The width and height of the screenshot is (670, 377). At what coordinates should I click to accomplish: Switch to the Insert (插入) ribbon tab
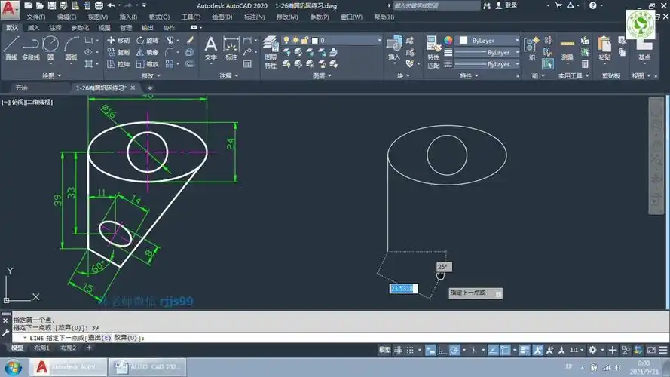click(x=33, y=28)
